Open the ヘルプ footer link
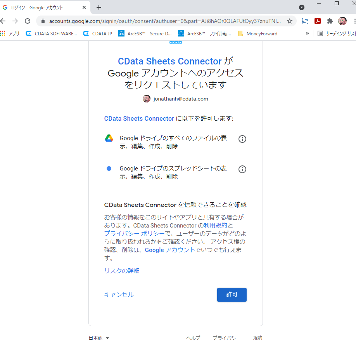 click(193, 338)
